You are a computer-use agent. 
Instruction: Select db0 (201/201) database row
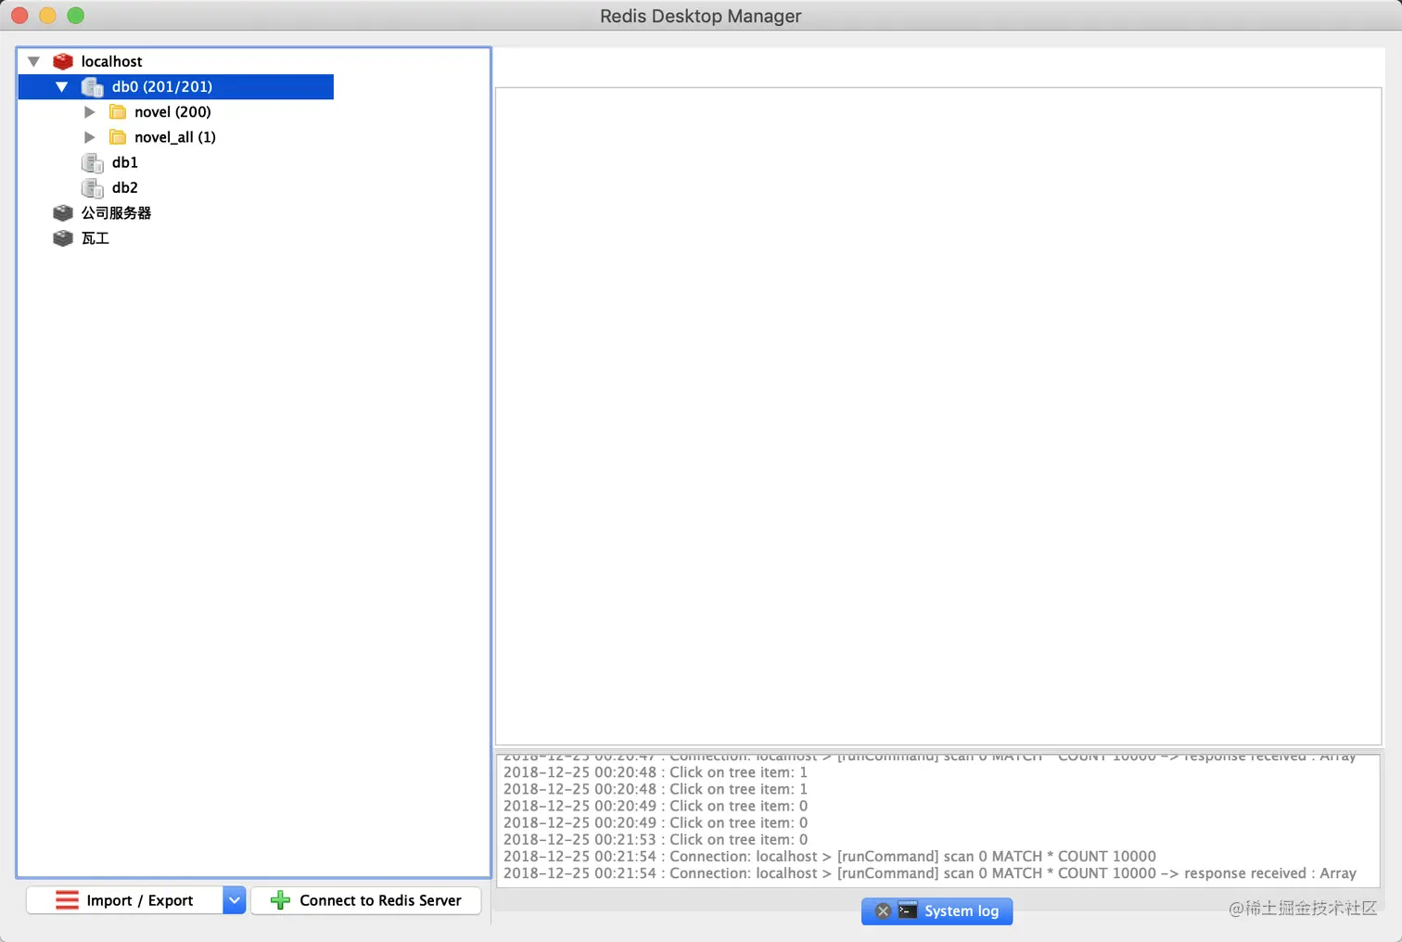pyautogui.click(x=176, y=86)
